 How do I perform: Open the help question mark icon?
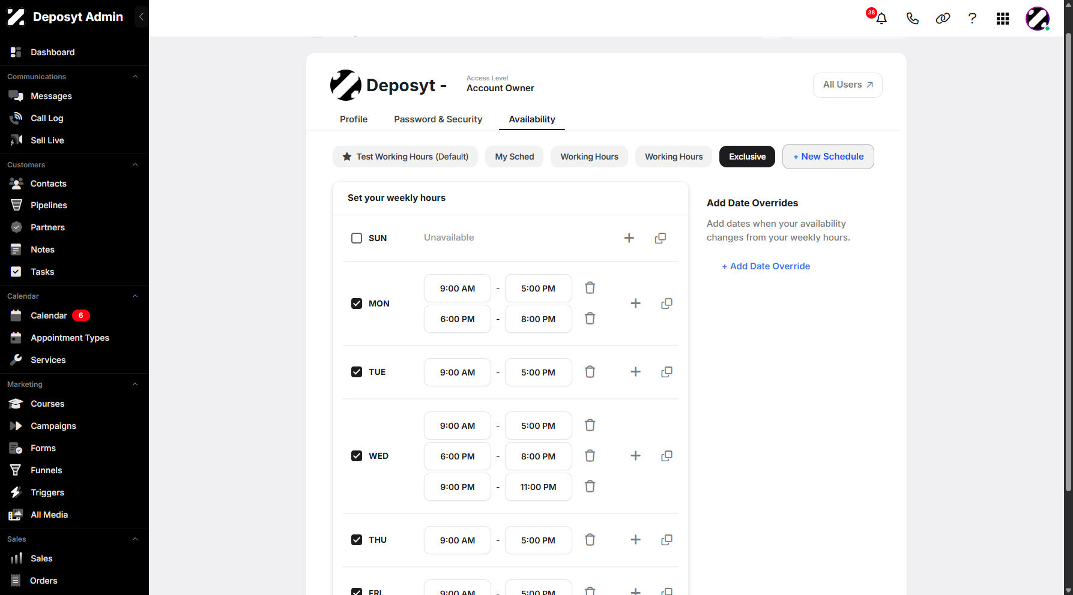coord(972,19)
